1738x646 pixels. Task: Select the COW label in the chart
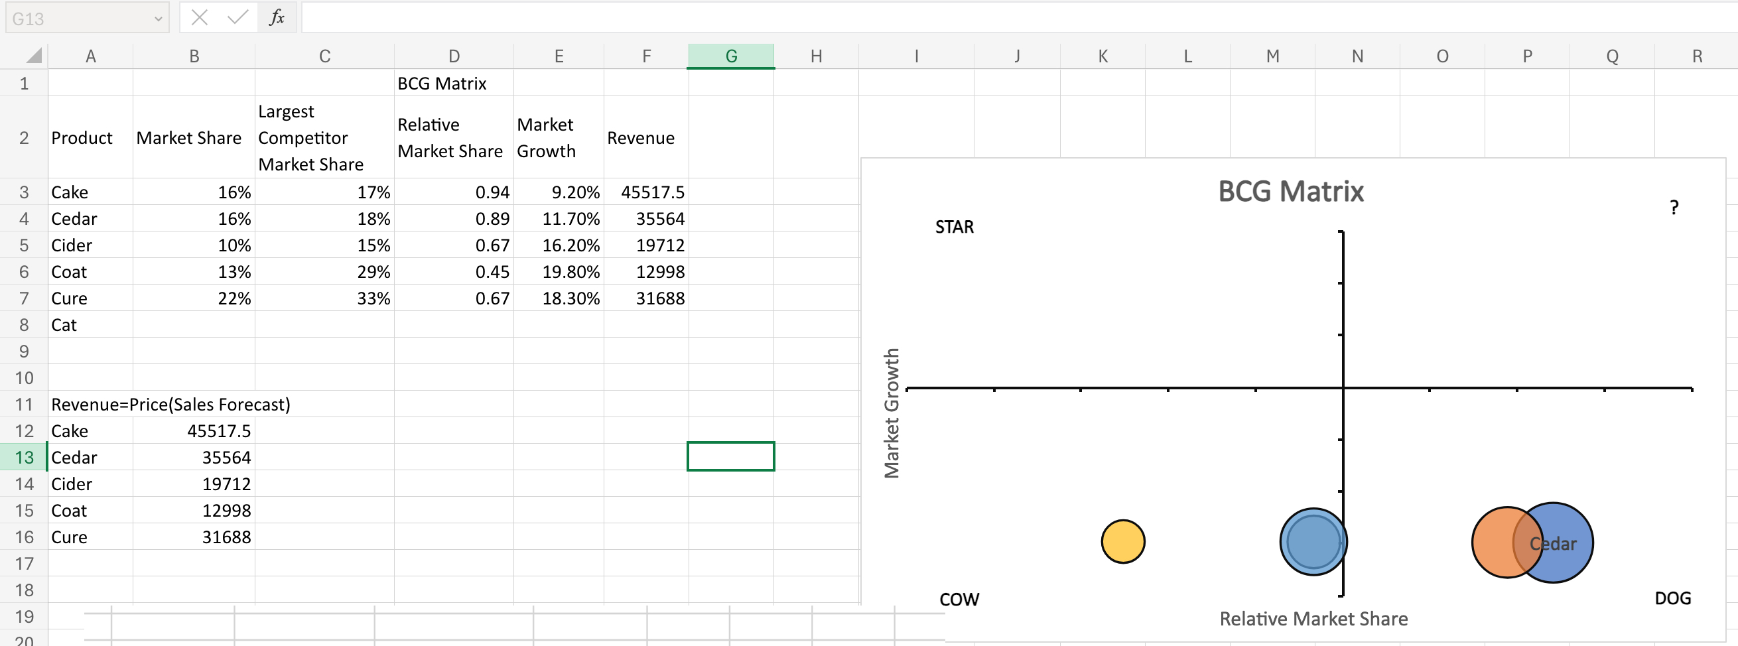[959, 599]
